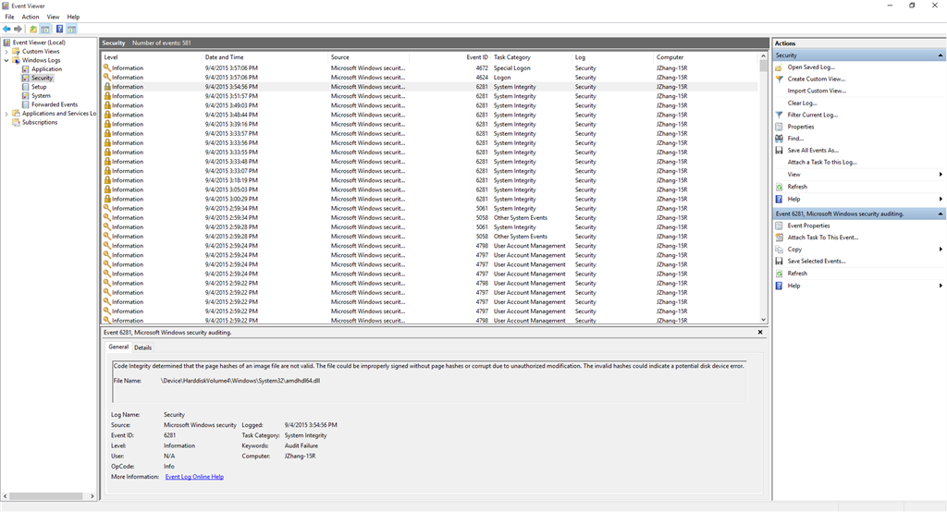Click Import Custom View action

(817, 91)
